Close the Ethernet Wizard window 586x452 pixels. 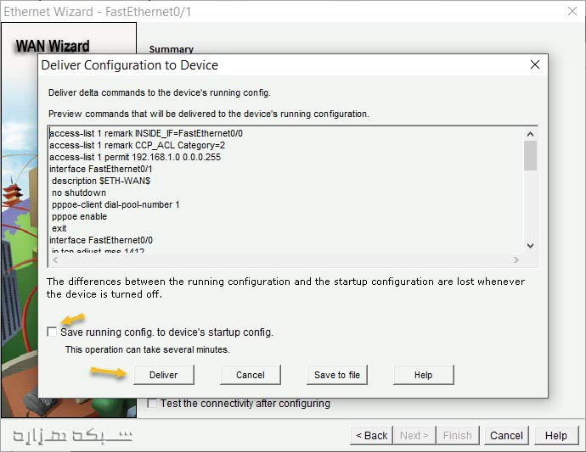[572, 11]
